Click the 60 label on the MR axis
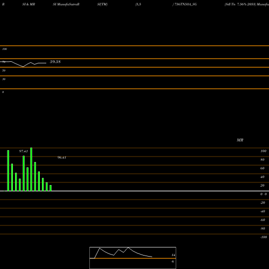The image size is (269, 269). pos(263,168)
